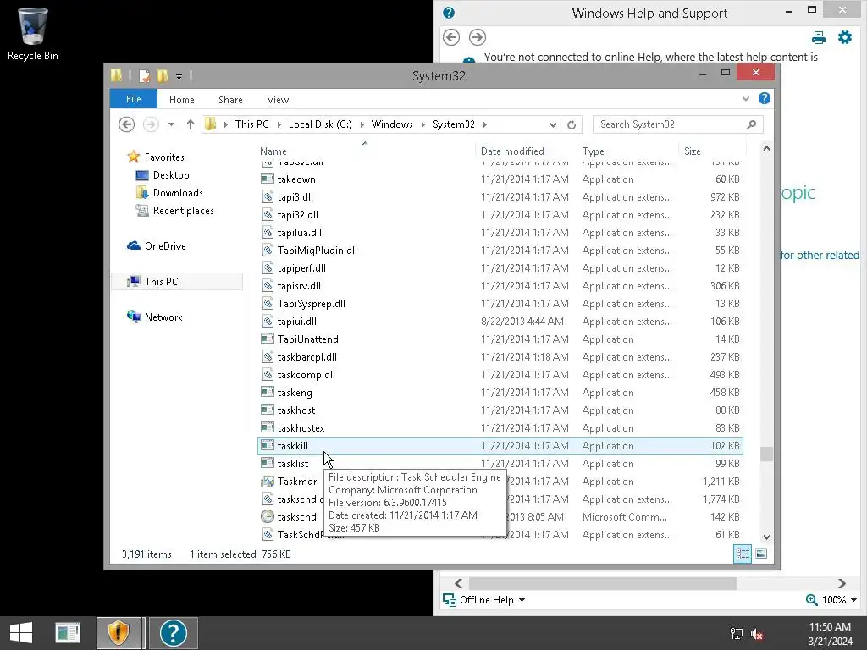867x650 pixels.
Task: Click clock date in system tray
Action: (x=830, y=634)
